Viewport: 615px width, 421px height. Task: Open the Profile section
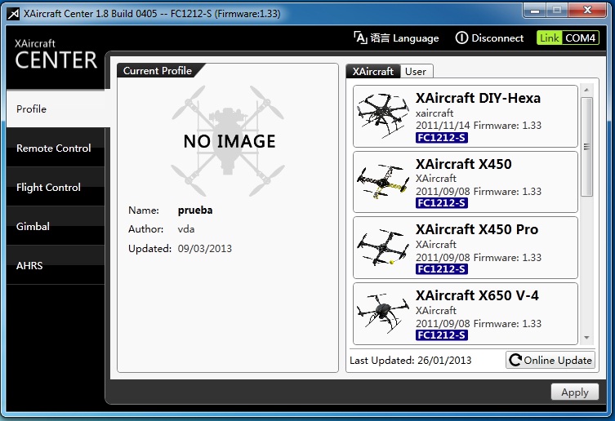(58, 109)
